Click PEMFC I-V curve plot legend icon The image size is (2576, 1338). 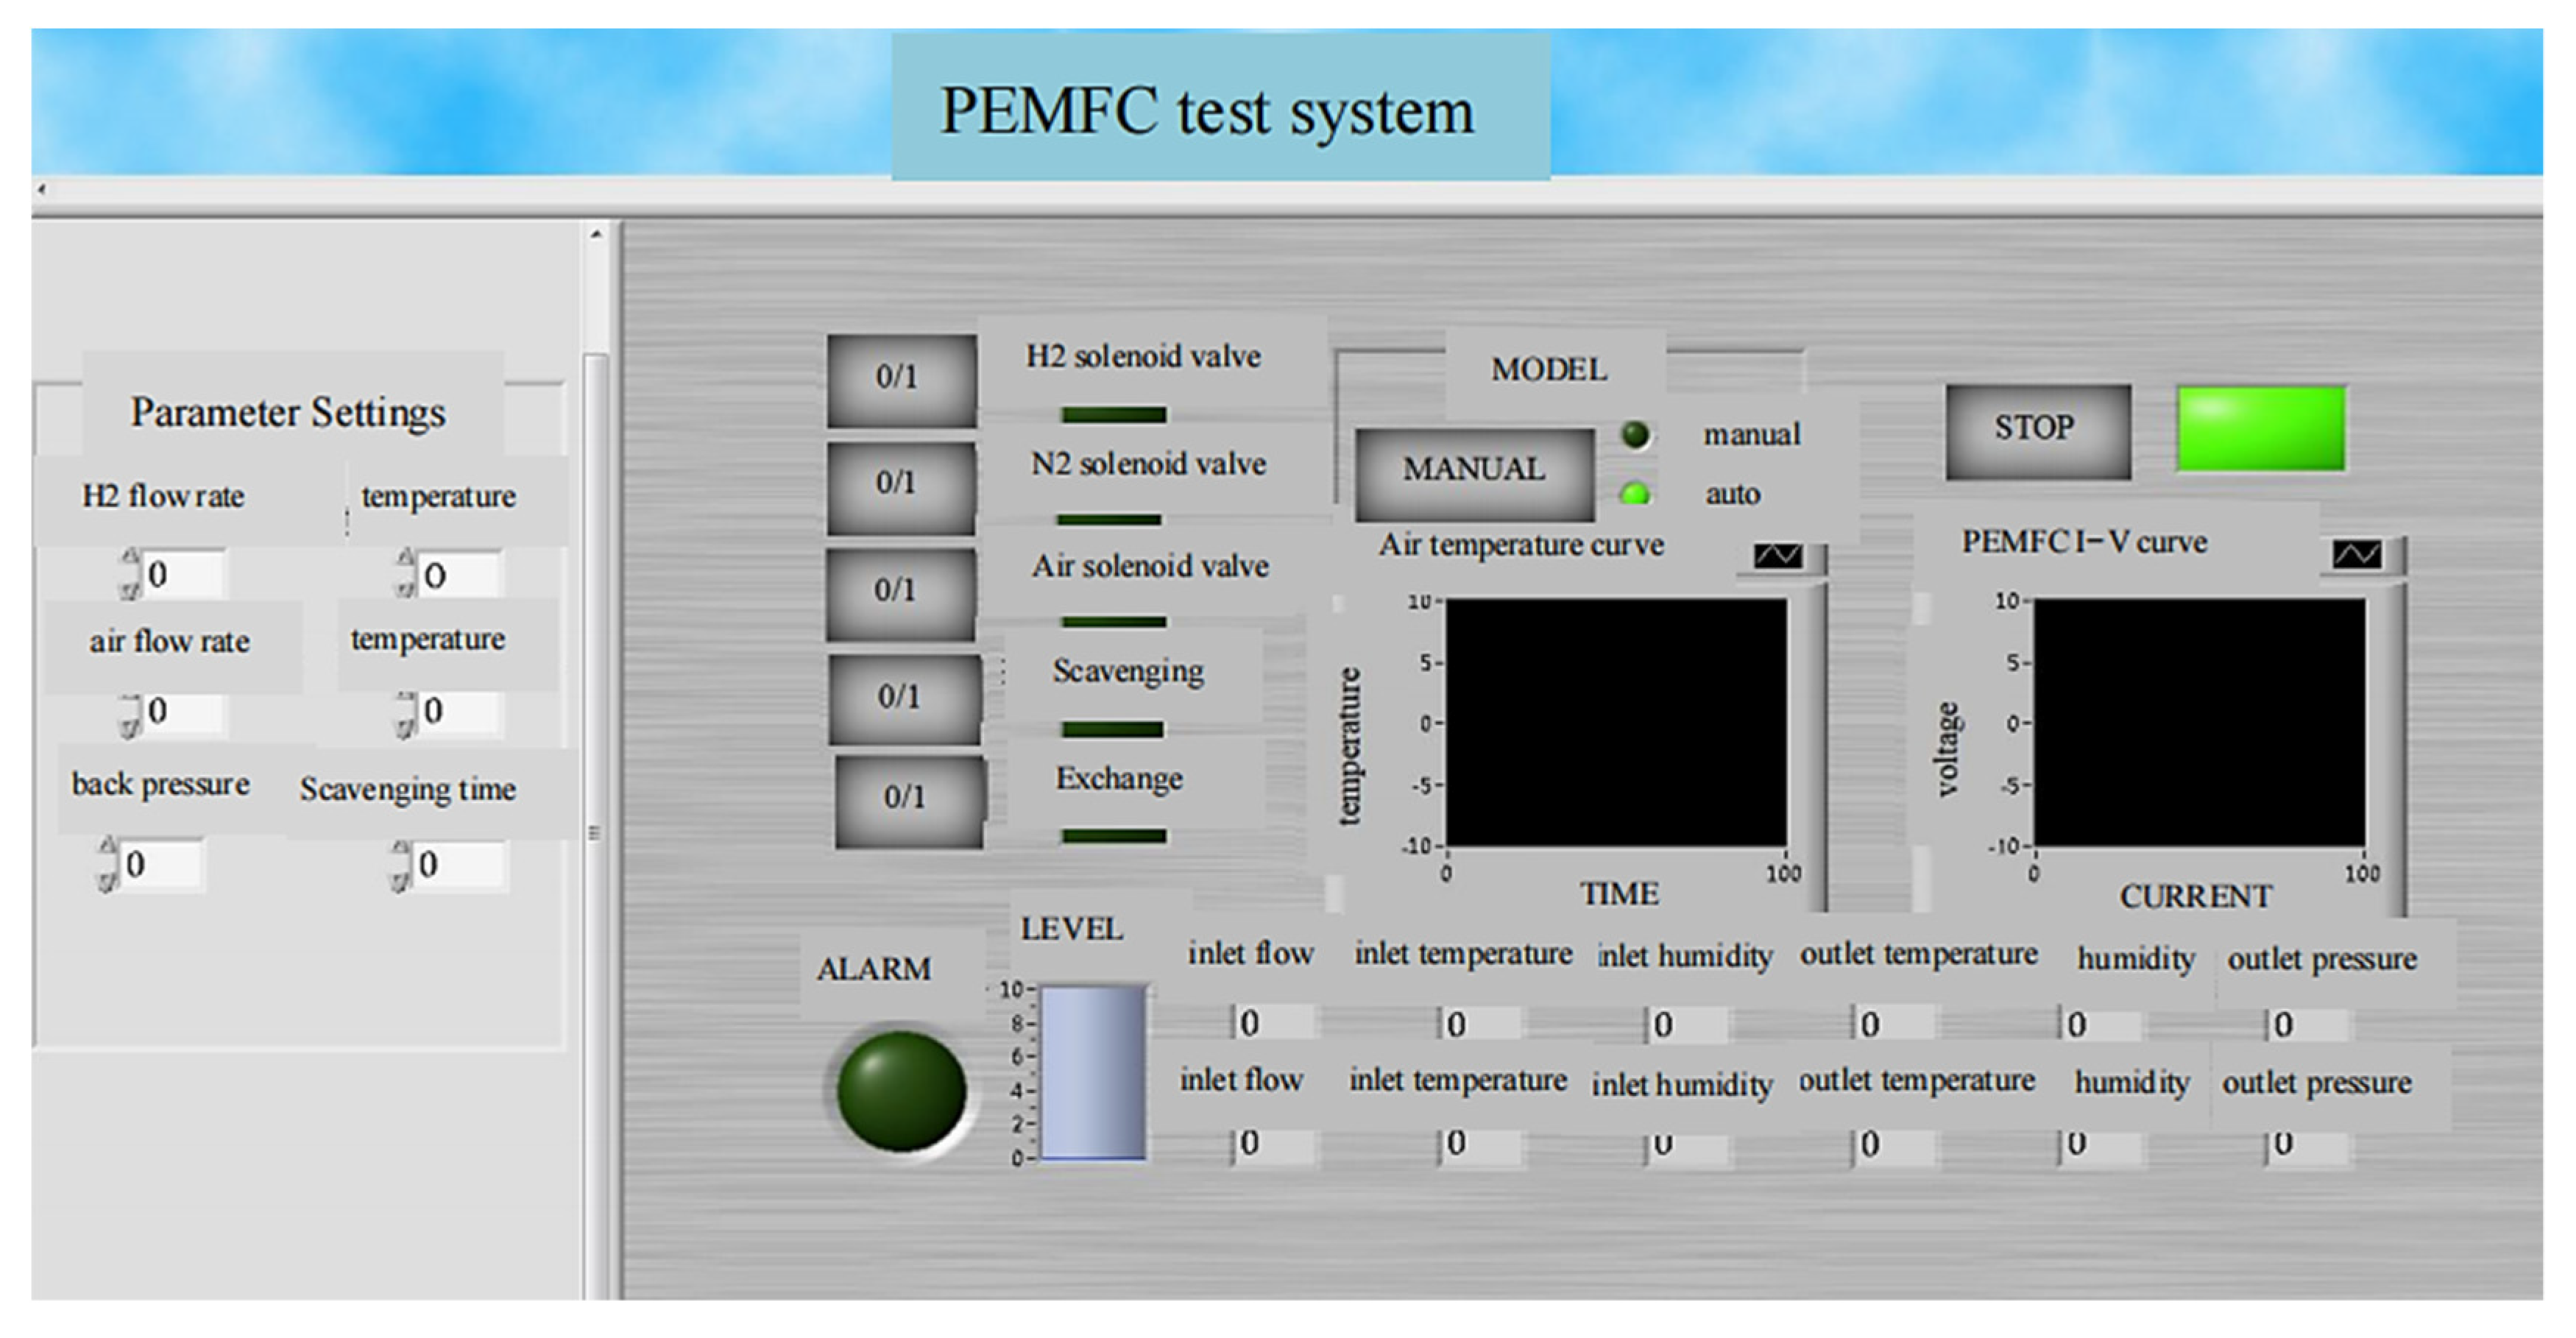[x=2356, y=555]
